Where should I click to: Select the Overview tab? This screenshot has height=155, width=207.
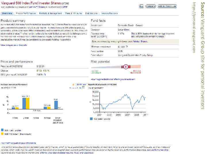[x=7, y=13]
